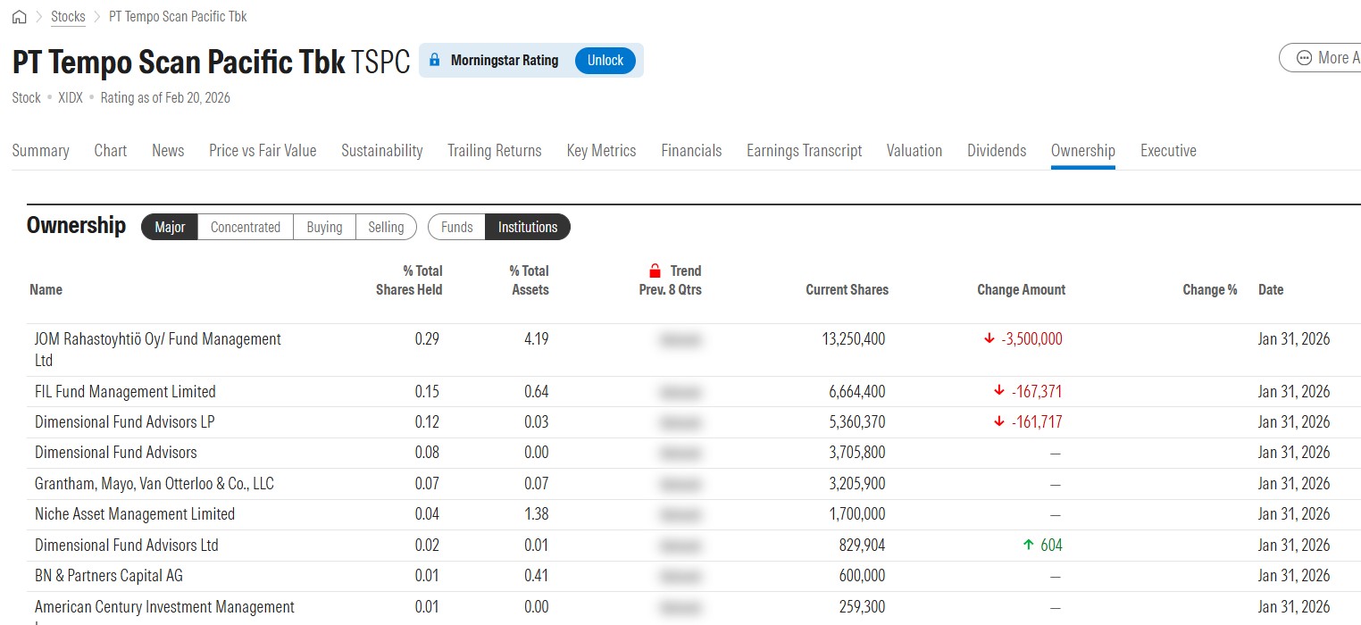Click the 4.19 total assets value
The image size is (1361, 625).
537,339
